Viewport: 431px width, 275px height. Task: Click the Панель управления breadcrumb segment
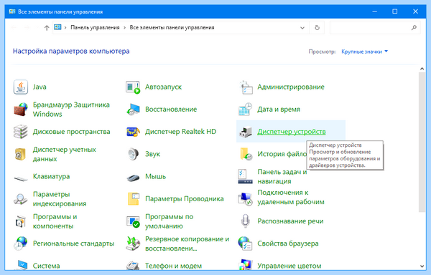(95, 28)
